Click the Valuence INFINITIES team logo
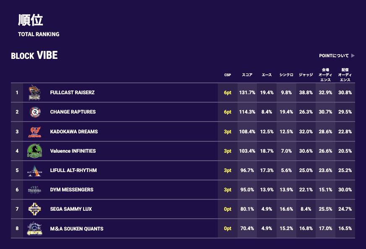Screen dimensions: 366x249 35,151
